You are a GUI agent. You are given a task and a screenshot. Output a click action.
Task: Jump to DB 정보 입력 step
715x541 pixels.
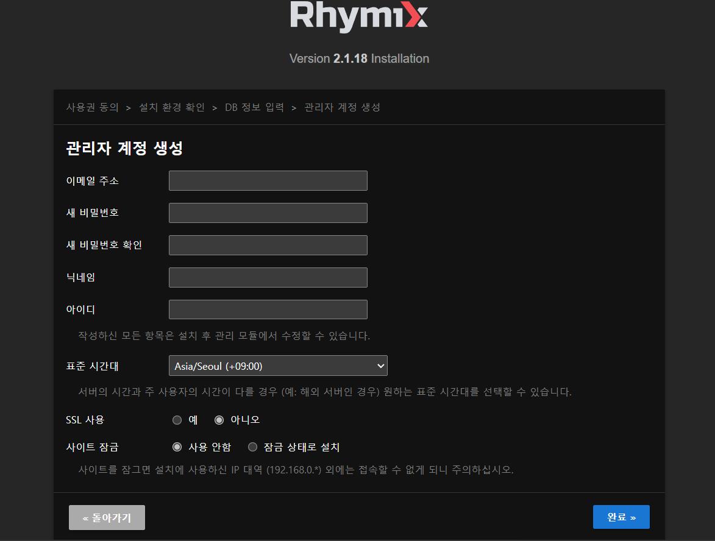point(254,107)
